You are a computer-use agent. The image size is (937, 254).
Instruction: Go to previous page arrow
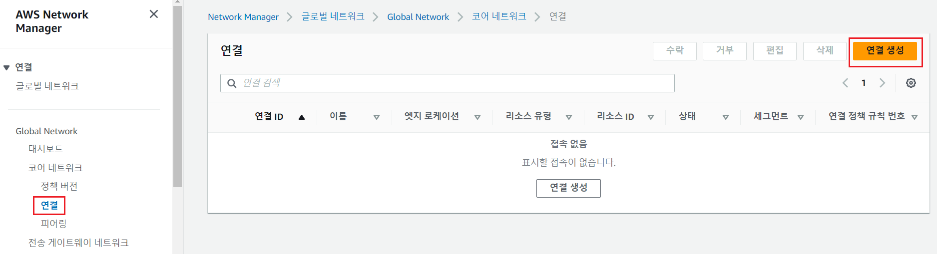point(845,83)
